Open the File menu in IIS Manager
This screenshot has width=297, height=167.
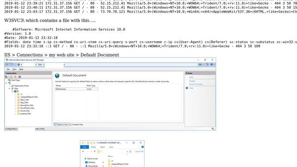pos(8,69)
